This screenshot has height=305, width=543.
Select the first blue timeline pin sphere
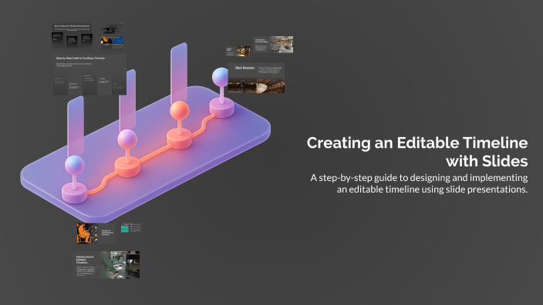[x=75, y=165]
